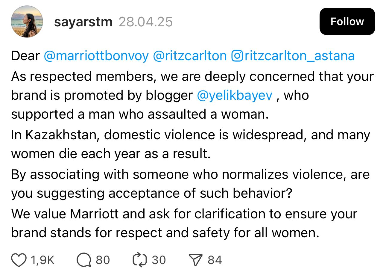Open replies via the comment bubble icon

(x=84, y=260)
